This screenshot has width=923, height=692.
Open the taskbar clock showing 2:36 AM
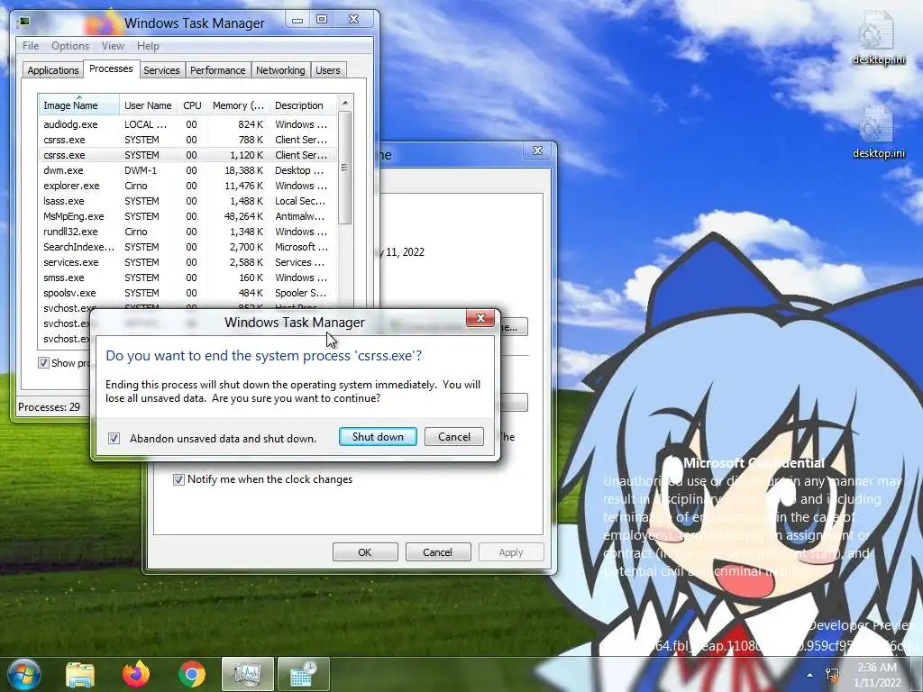[x=877, y=675]
